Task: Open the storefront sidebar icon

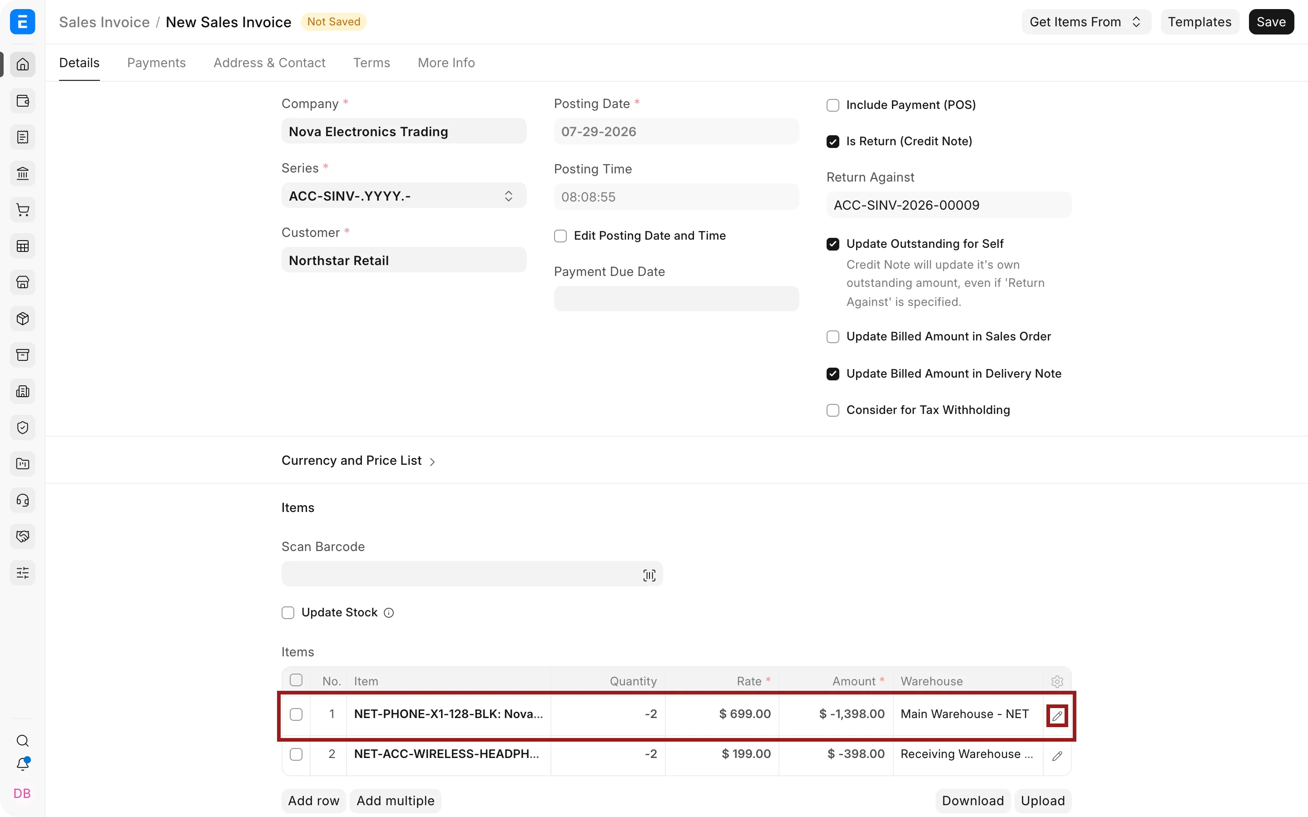Action: (x=23, y=283)
